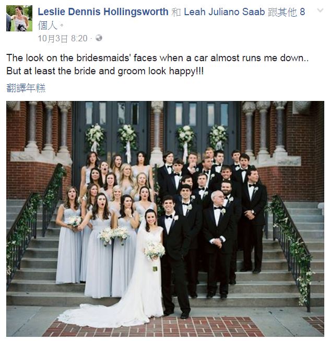Click the rightmost floral wreath on the door
Screen dimensions: 330x341
pyautogui.click(x=218, y=137)
